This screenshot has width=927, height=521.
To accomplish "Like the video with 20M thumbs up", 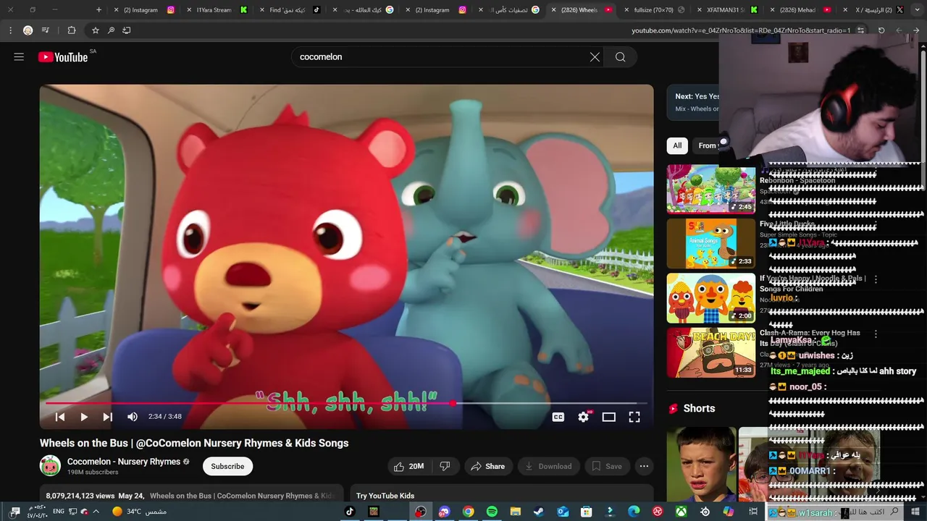I will click(409, 467).
